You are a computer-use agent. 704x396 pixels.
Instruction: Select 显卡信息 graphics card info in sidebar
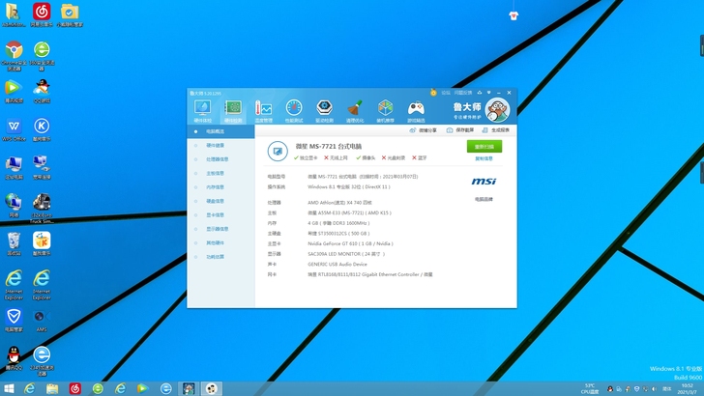point(220,214)
